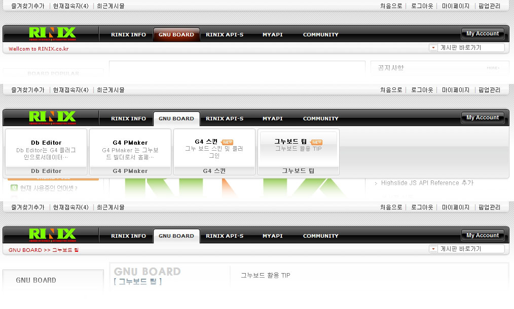Screen dimensions: 514x309
Task: Click the RINIX logo above the open submenu cards
Action: (x=52, y=118)
